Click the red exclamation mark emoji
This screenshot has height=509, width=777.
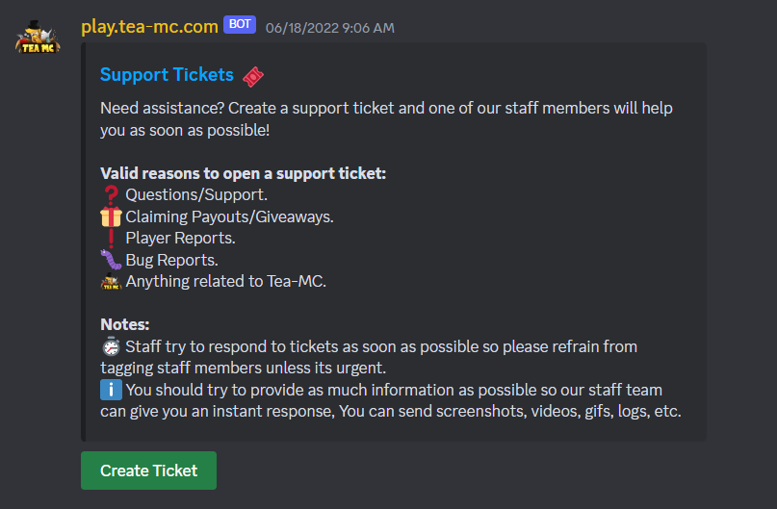point(111,239)
